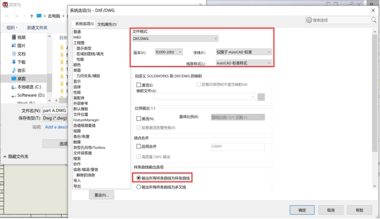This screenshot has height=219, width=380.
Task: Click the Save As sidebar scrollbar
Action: 49,83
